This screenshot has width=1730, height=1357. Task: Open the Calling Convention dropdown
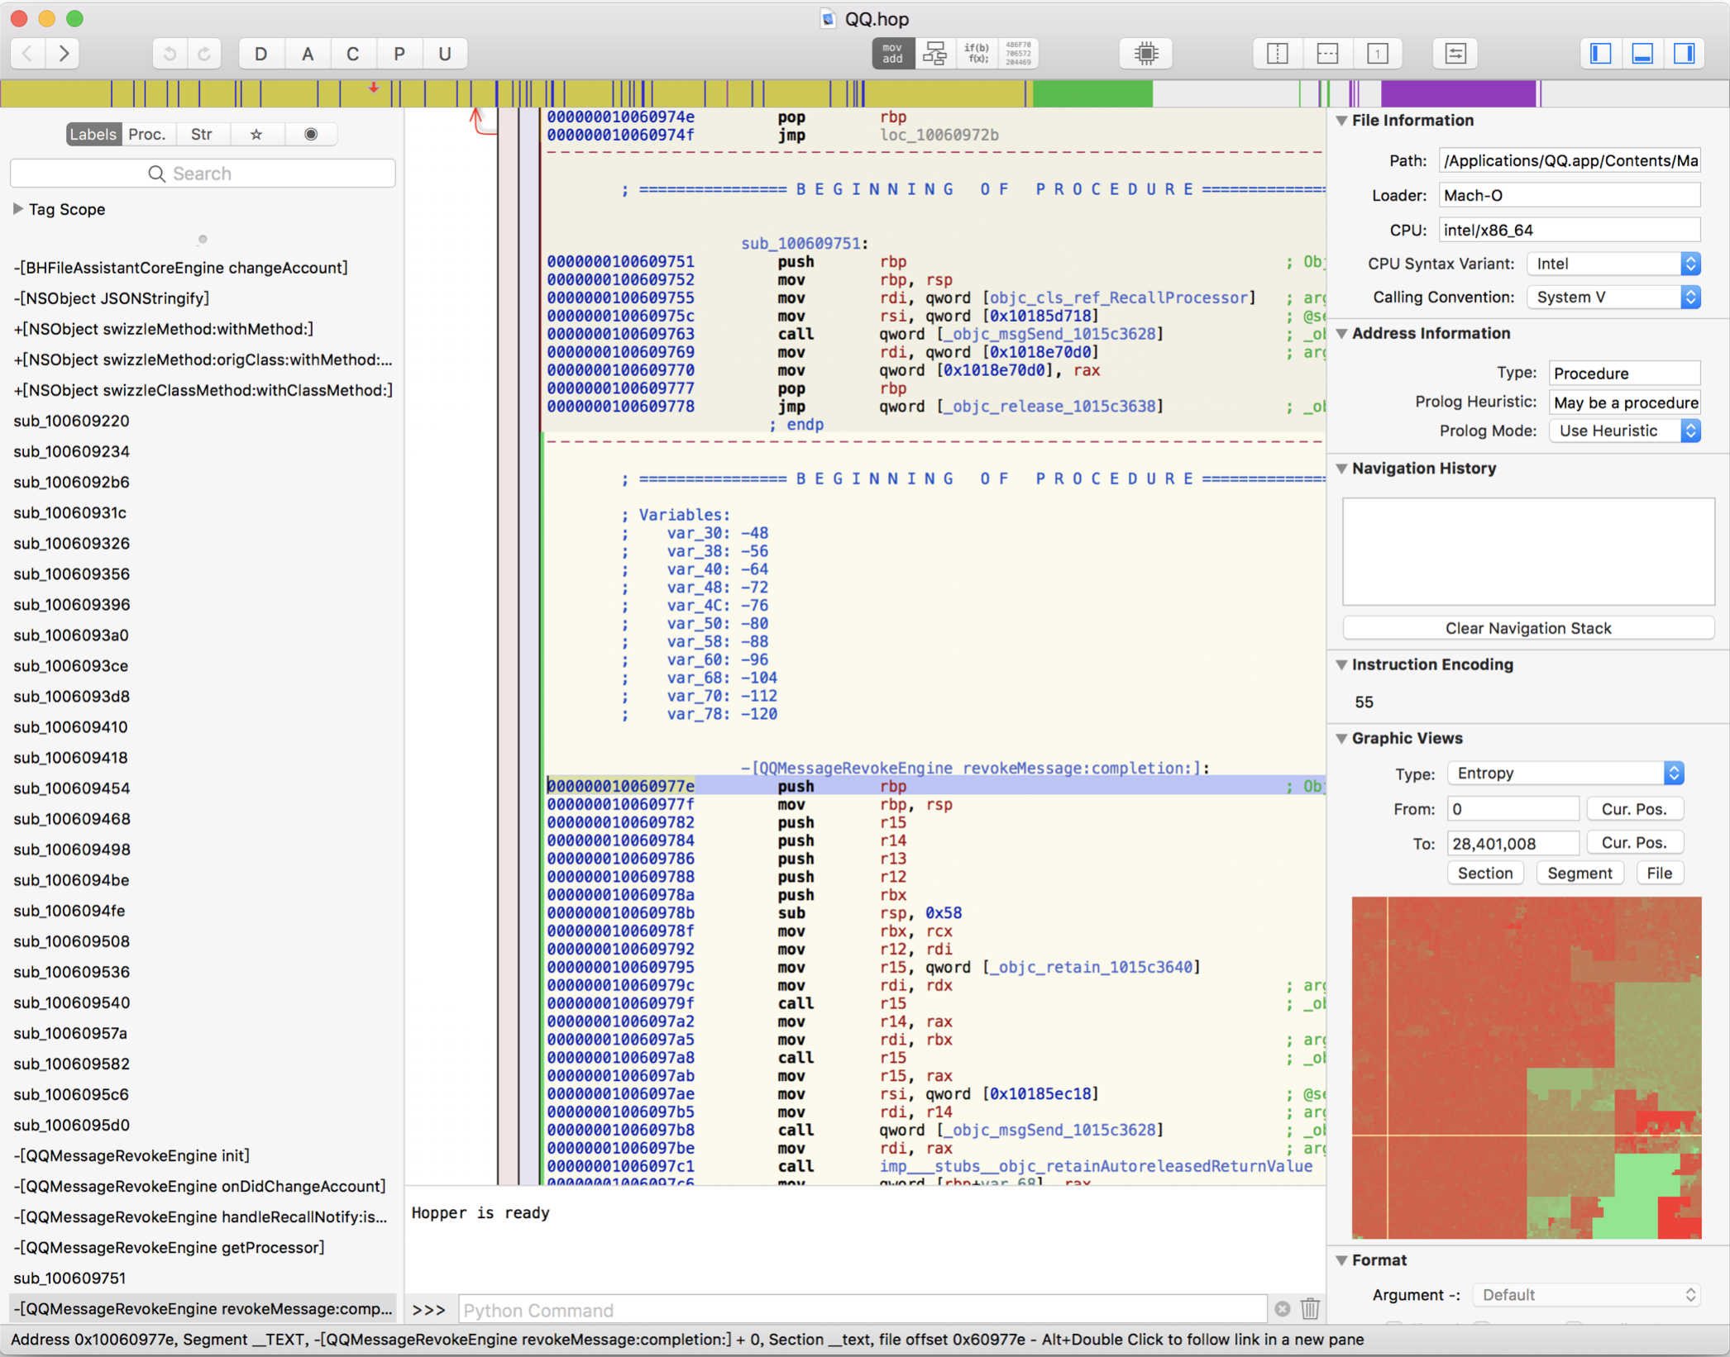point(1613,297)
